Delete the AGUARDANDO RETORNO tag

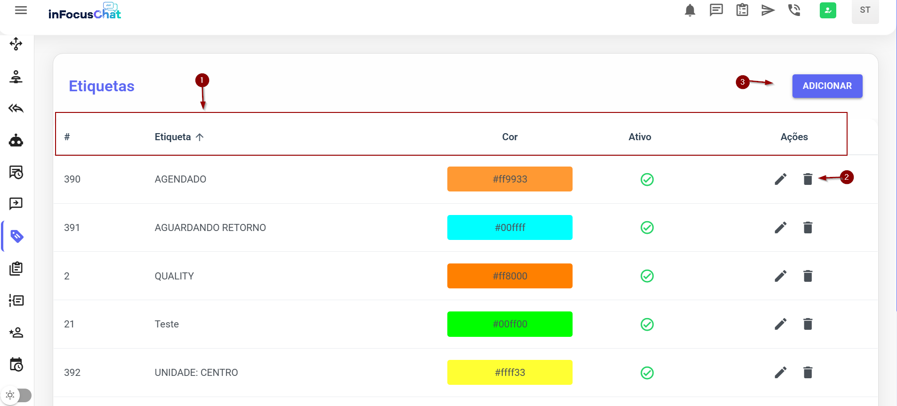pos(808,228)
